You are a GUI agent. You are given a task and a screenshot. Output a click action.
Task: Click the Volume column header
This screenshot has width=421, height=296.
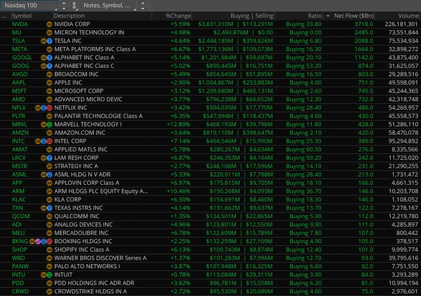pyautogui.click(x=408, y=16)
